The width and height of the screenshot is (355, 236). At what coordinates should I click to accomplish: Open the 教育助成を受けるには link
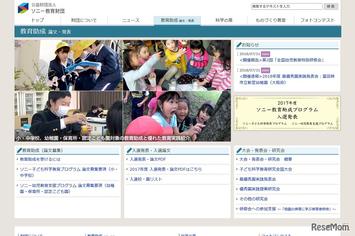point(39,159)
